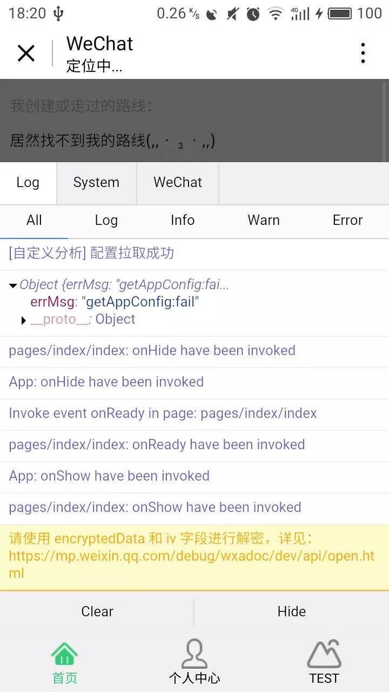Image resolution: width=389 pixels, height=692 pixels.
Task: Tap the 18:20 clock in status bar
Action: (x=27, y=14)
